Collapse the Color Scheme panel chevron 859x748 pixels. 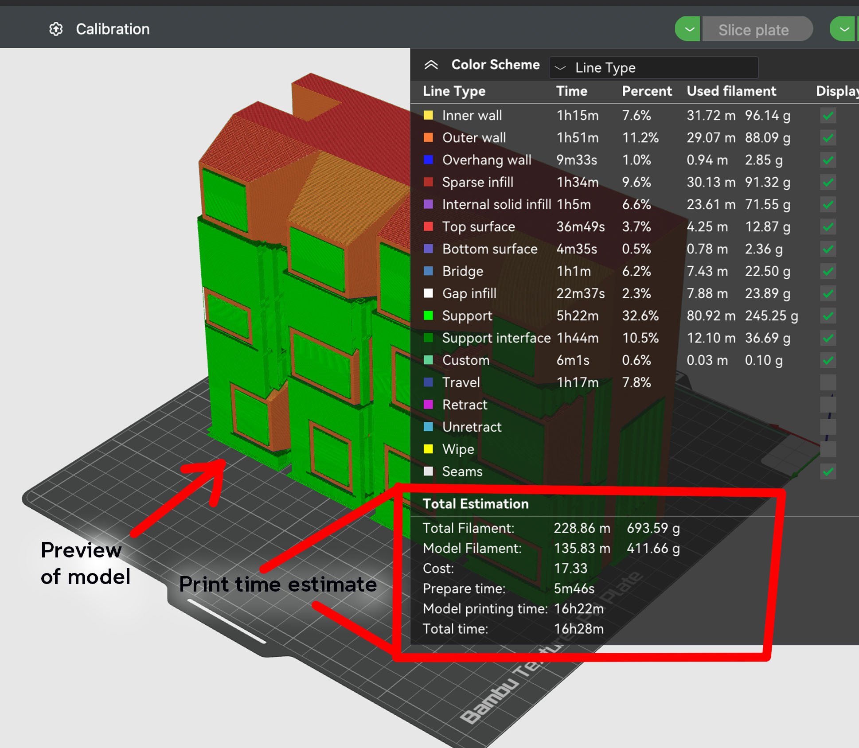(431, 65)
